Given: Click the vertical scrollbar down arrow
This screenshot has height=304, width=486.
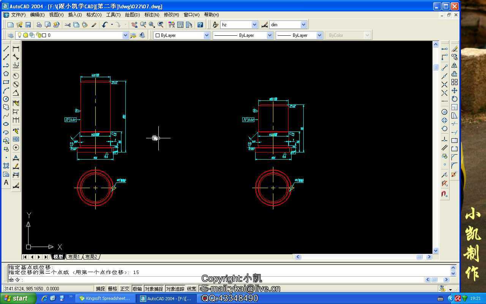Looking at the screenshot, I should click(x=436, y=251).
